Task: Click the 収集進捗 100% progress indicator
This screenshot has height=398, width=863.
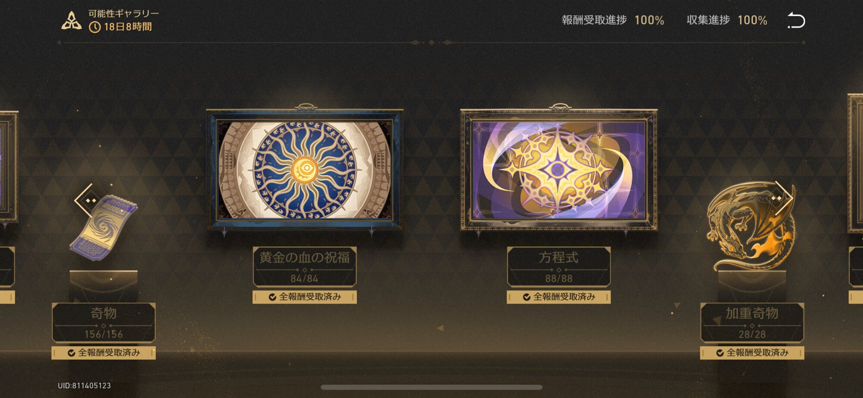Action: (727, 20)
